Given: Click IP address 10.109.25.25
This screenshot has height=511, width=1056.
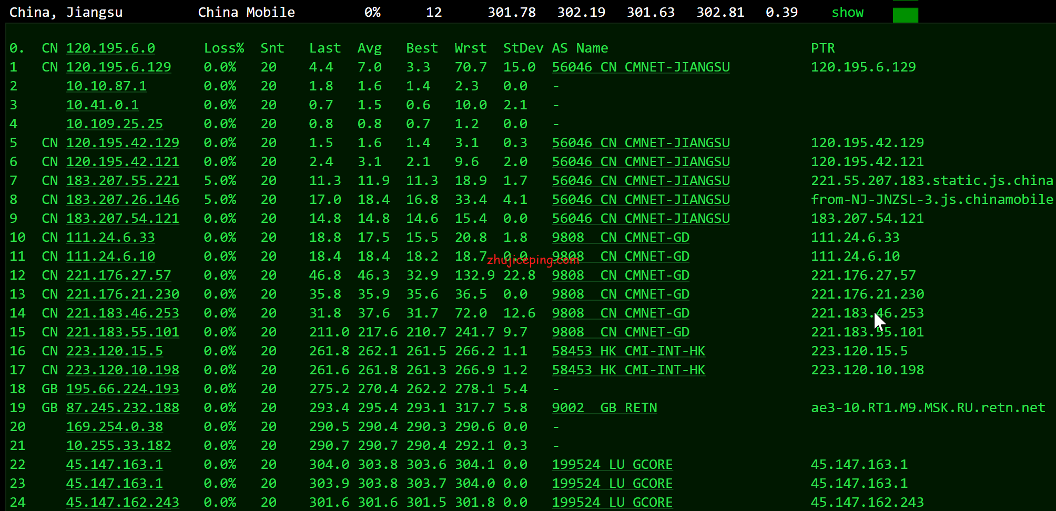Looking at the screenshot, I should (x=114, y=124).
